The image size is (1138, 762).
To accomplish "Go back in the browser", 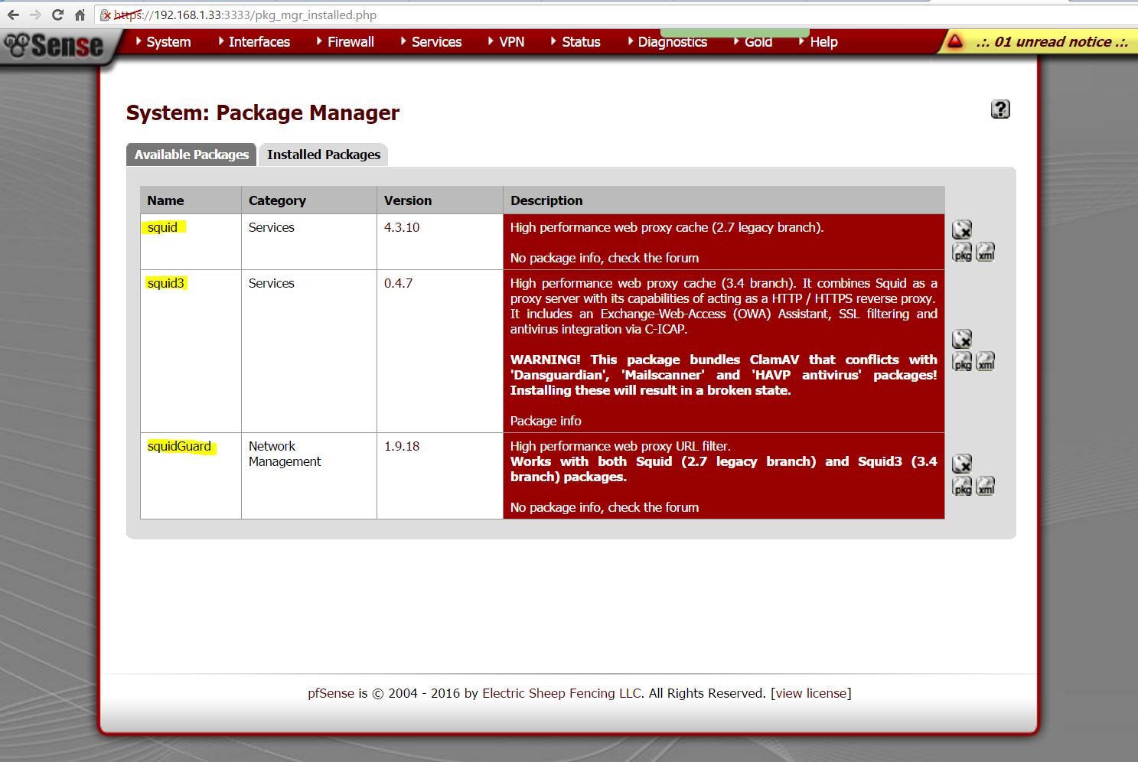I will [13, 15].
